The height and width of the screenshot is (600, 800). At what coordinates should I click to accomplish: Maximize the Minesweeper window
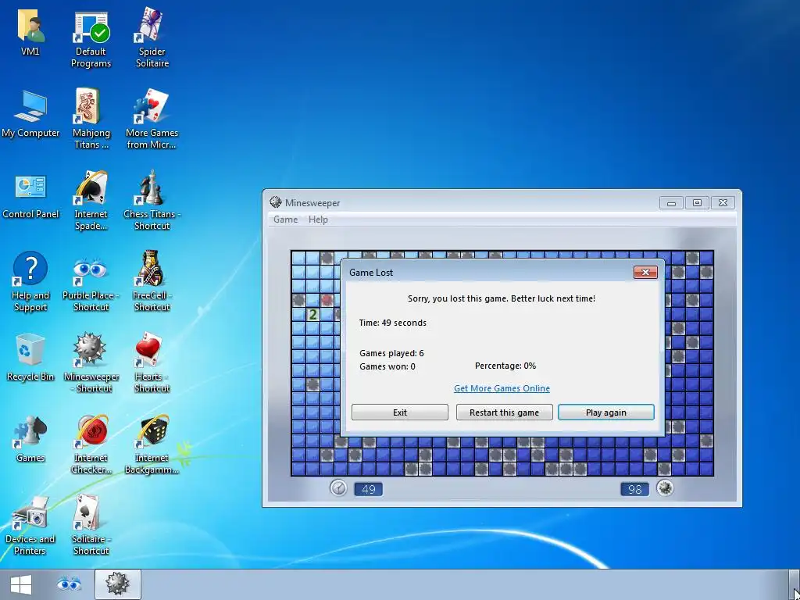click(697, 203)
